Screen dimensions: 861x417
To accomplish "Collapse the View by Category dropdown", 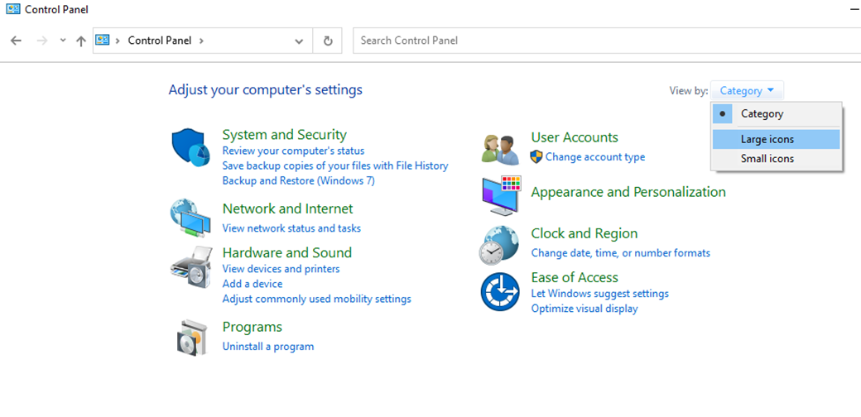I will point(747,91).
